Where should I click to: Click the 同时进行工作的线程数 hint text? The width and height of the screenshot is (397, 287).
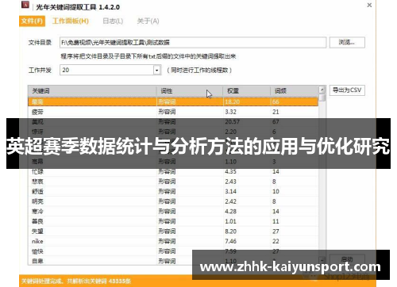(199, 71)
